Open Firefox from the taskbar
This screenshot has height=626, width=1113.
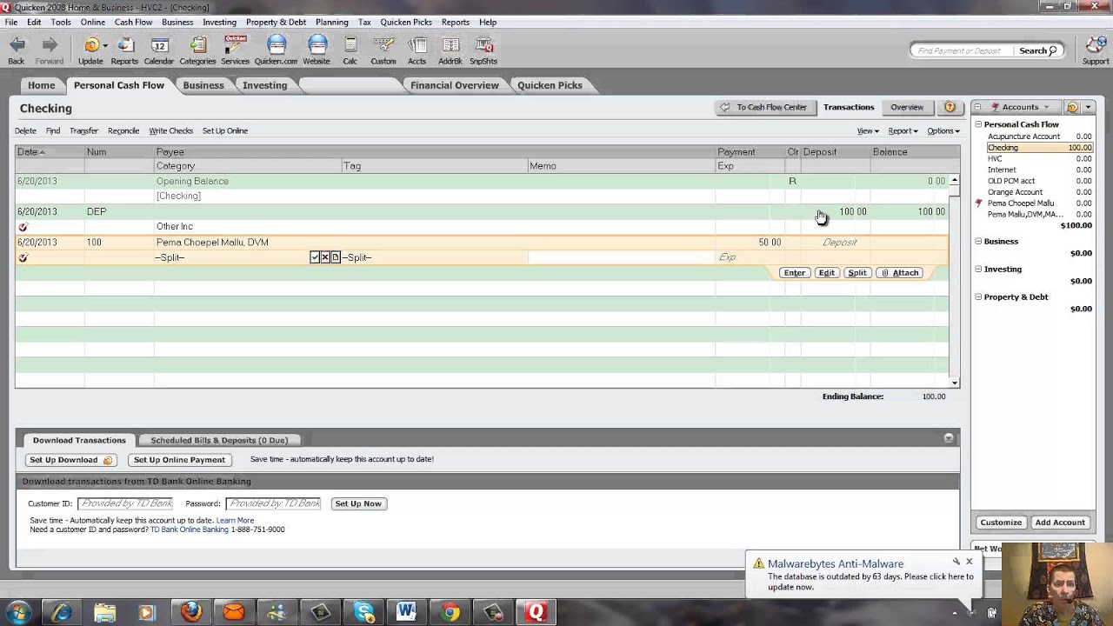coord(191,612)
